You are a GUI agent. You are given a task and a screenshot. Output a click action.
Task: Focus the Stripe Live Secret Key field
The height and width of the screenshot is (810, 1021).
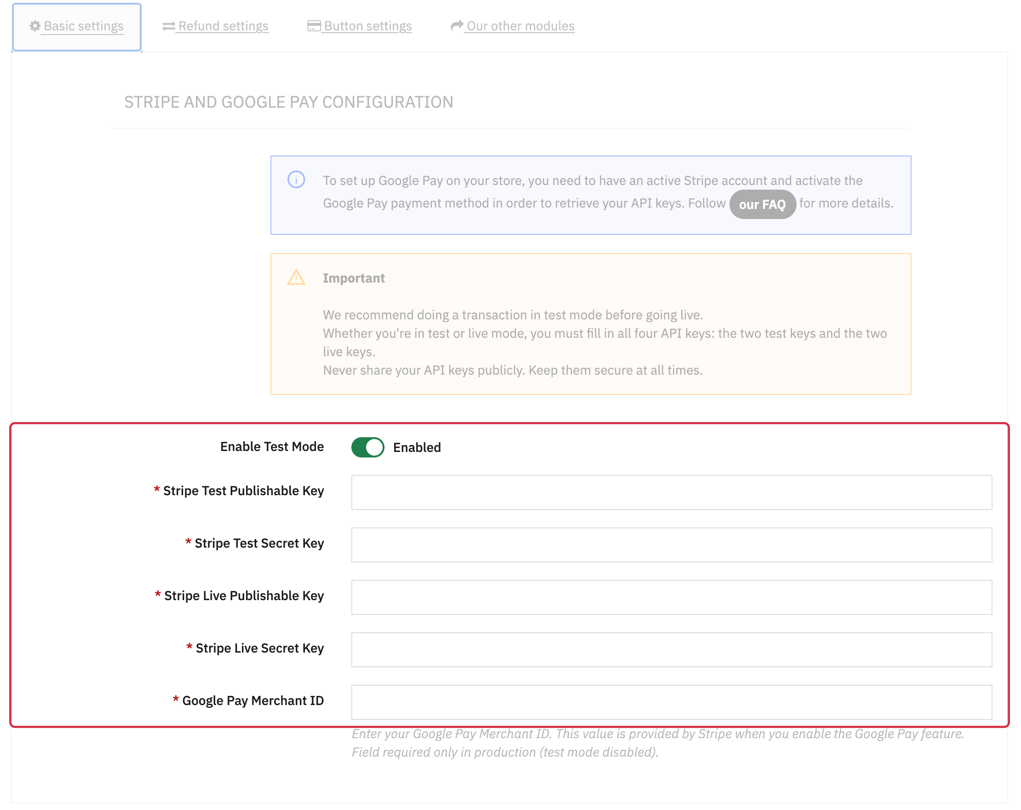tap(671, 650)
